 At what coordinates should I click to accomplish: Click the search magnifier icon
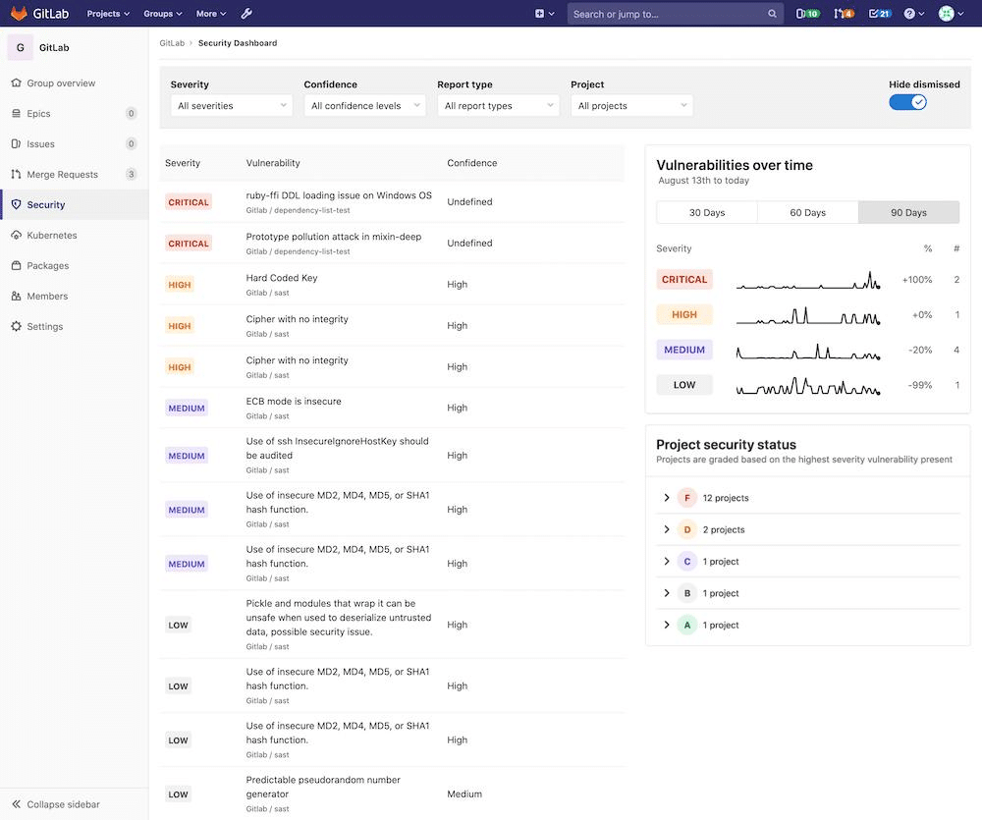pyautogui.click(x=772, y=14)
